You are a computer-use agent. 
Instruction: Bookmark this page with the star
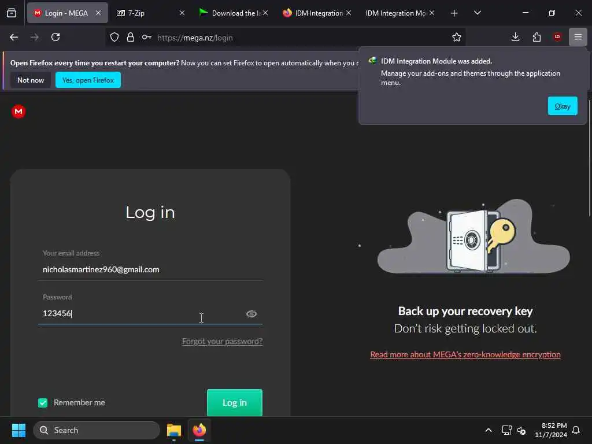click(x=457, y=37)
